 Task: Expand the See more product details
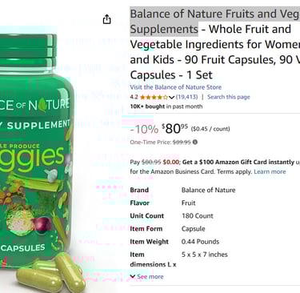(146, 277)
